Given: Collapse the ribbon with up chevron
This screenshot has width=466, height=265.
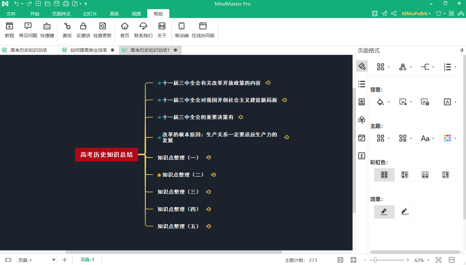Looking at the screenshot, I should 461,13.
